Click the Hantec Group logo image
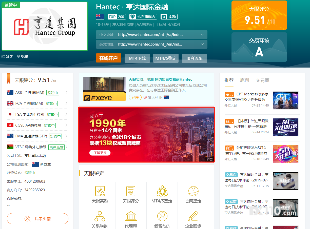The image size is (310, 229). click(x=45, y=26)
